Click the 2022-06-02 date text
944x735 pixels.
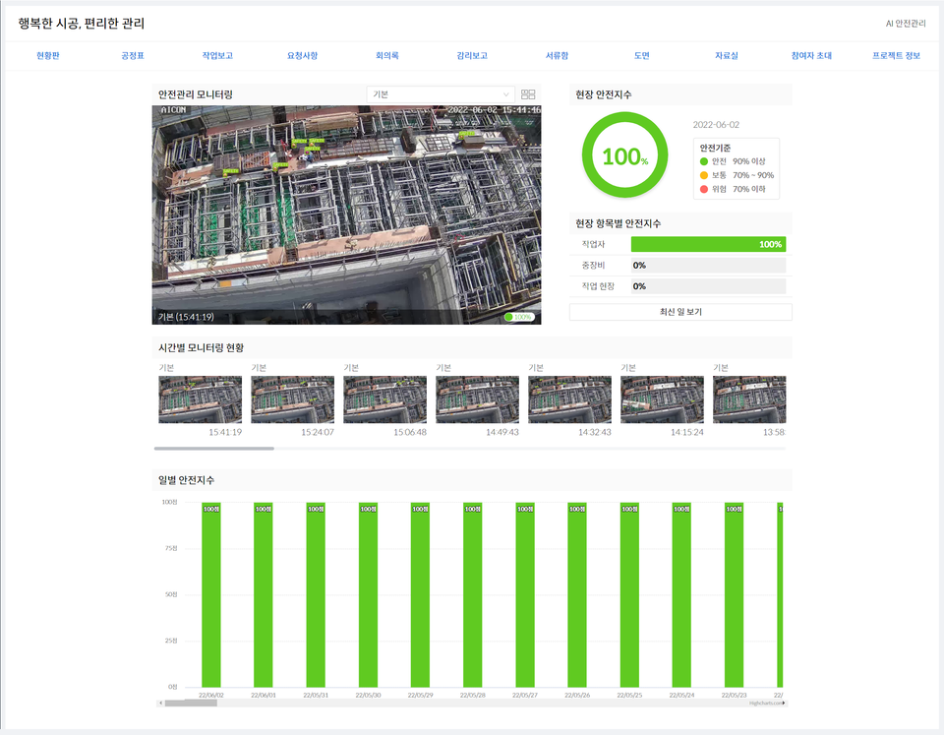point(716,125)
